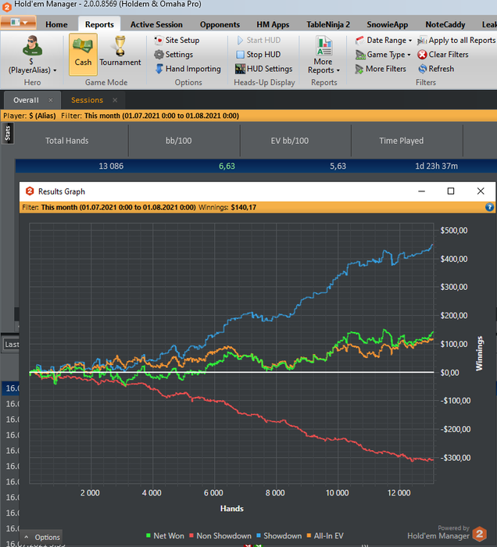Open the HM Apps tab
The width and height of the screenshot is (497, 547).
coord(273,24)
